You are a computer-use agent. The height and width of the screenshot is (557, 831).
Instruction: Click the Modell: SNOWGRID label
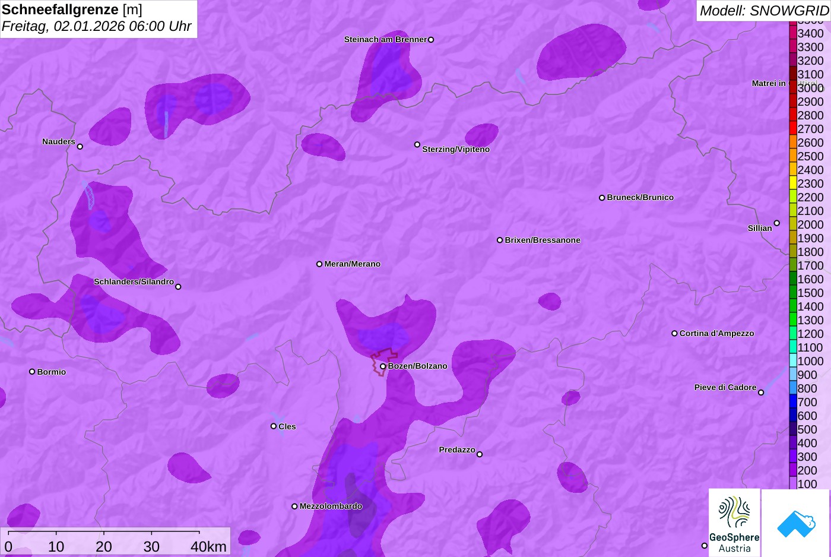pyautogui.click(x=764, y=11)
